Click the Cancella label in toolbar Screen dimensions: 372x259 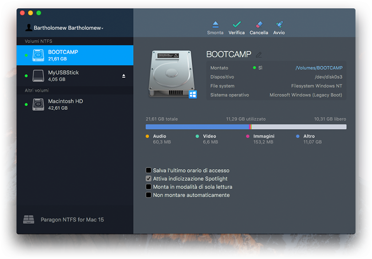pyautogui.click(x=259, y=33)
